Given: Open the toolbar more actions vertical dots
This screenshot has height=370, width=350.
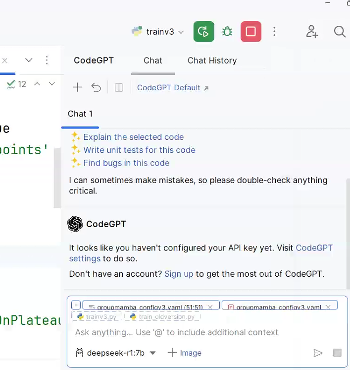Looking at the screenshot, I should 274,32.
